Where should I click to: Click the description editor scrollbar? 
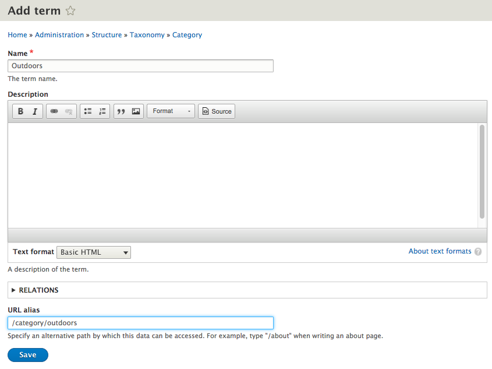pyautogui.click(x=482, y=171)
